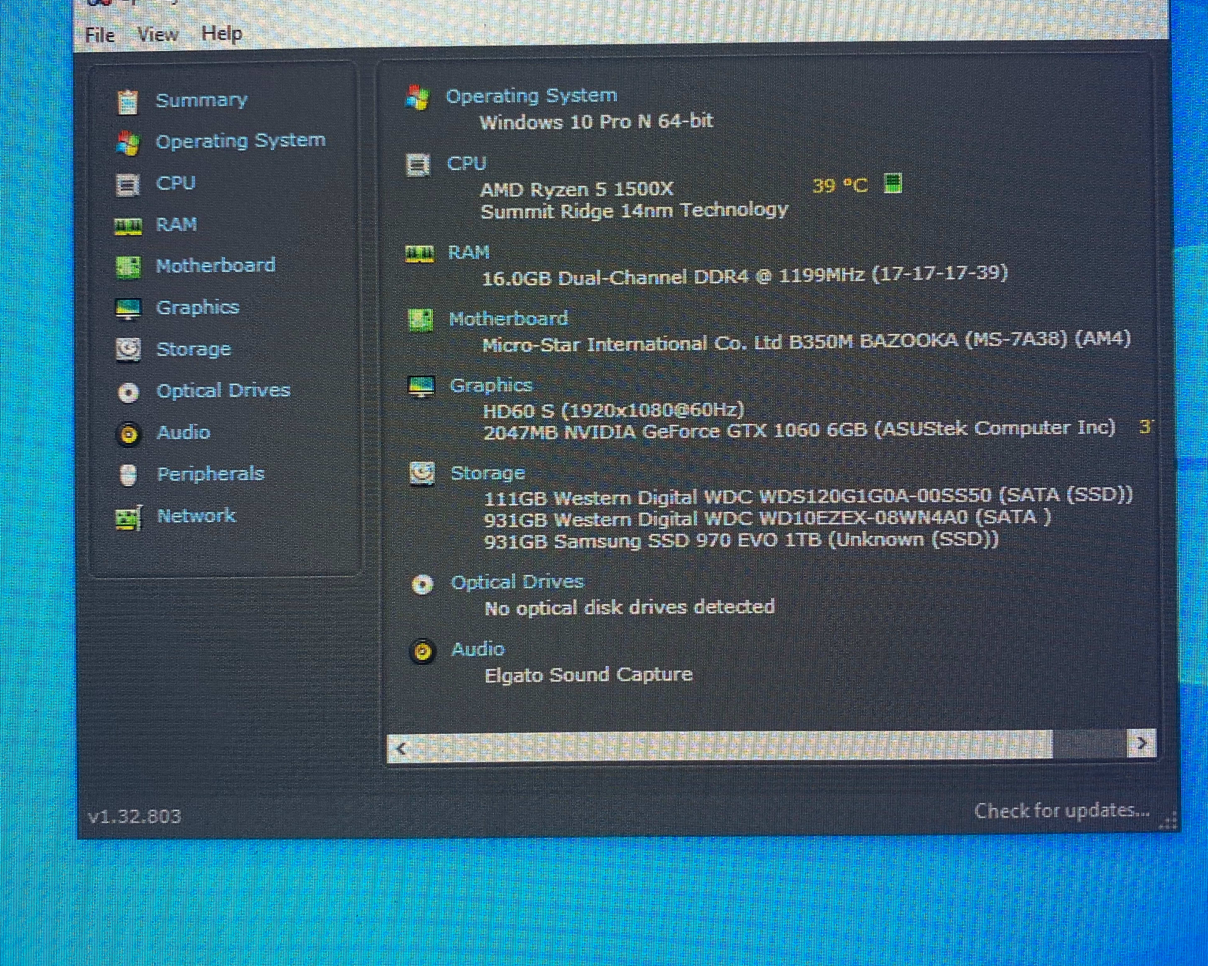Click the Network card icon in sidebar
Viewport: 1208px width, 966px height.
pyautogui.click(x=129, y=518)
